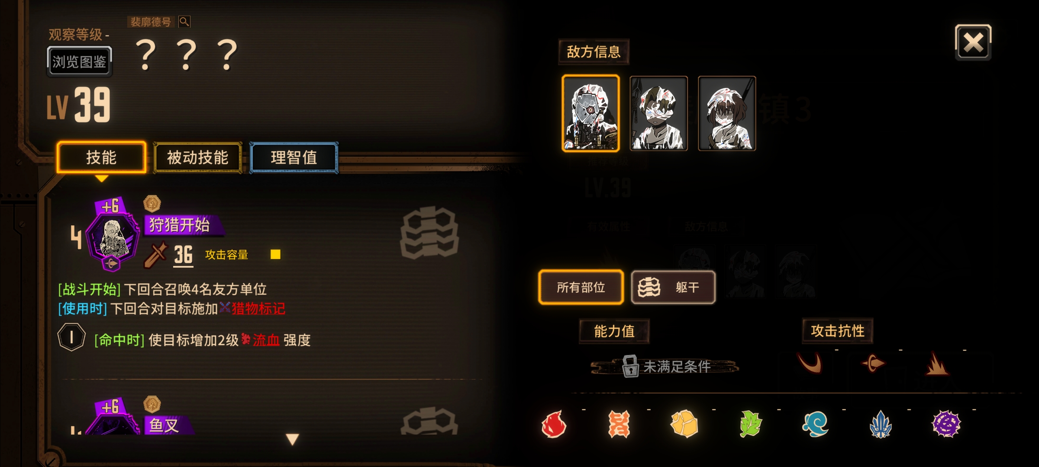
Task: Switch to the 理智值 tab
Action: [x=294, y=157]
